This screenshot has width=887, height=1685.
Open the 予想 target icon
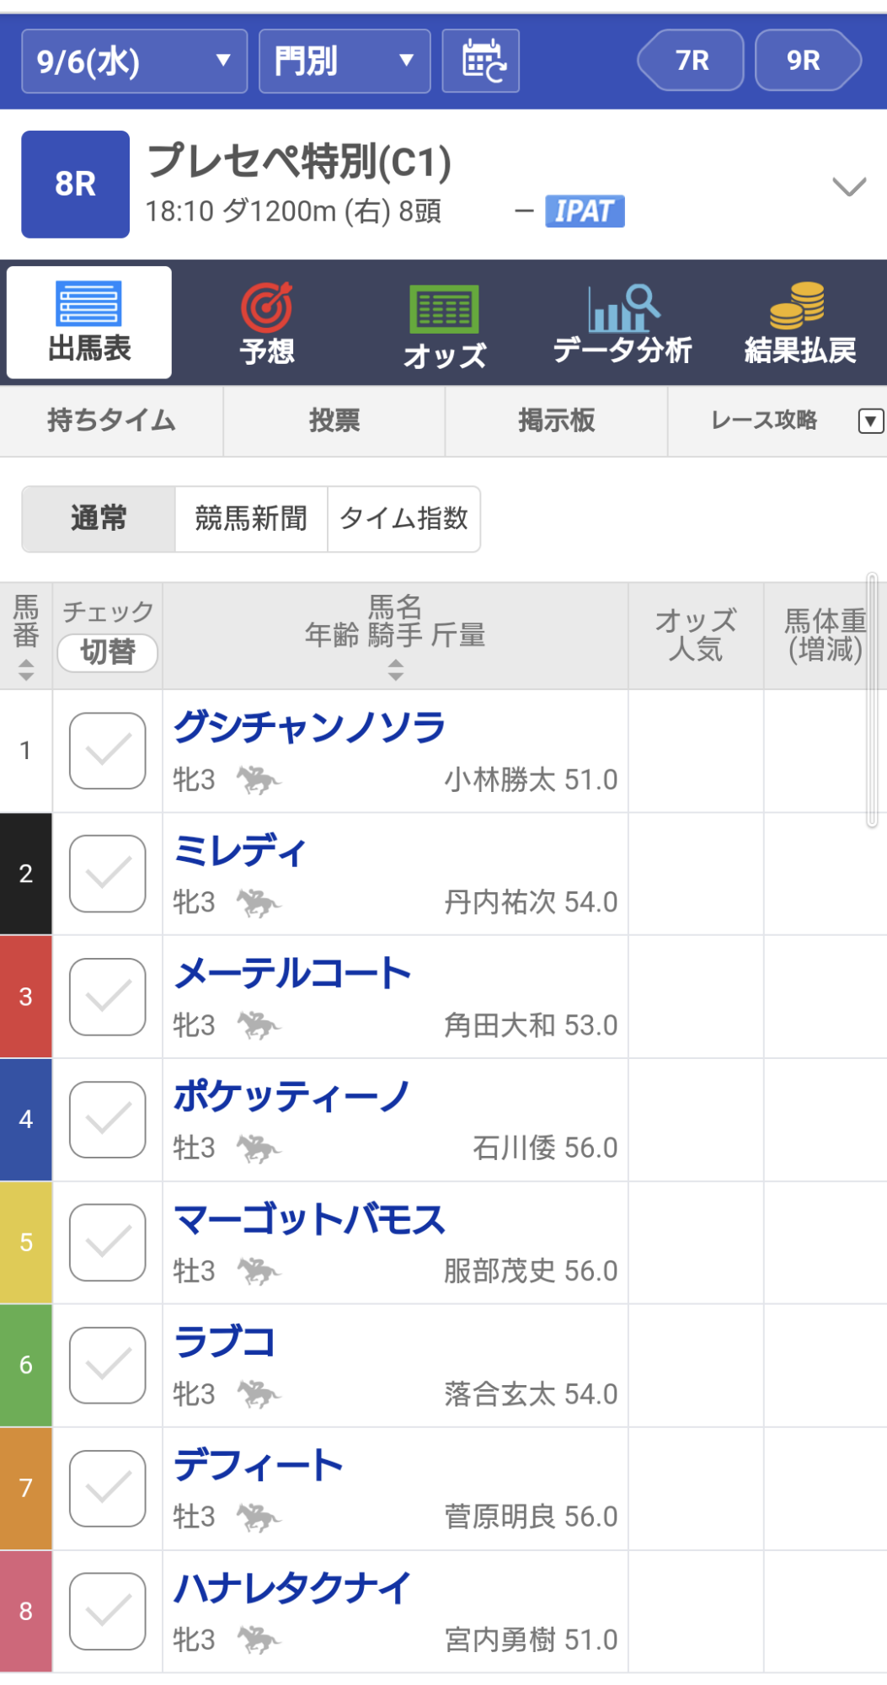click(x=267, y=308)
